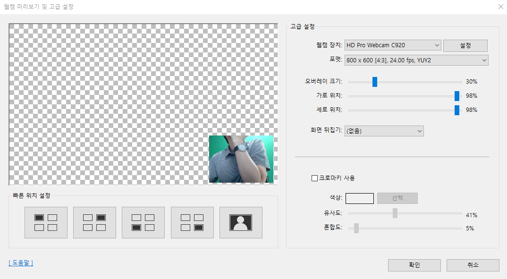Click the 고급 설정 group label
Screen dimensions: 507x279
302,26
